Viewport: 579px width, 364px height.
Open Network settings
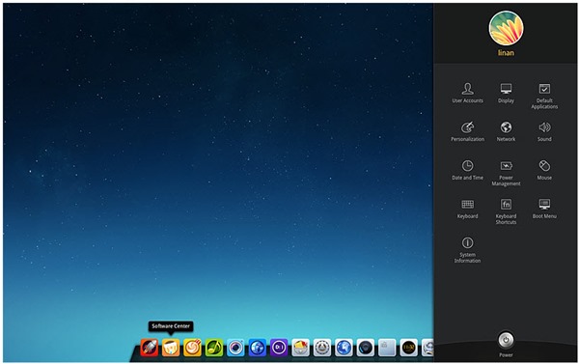(x=506, y=131)
